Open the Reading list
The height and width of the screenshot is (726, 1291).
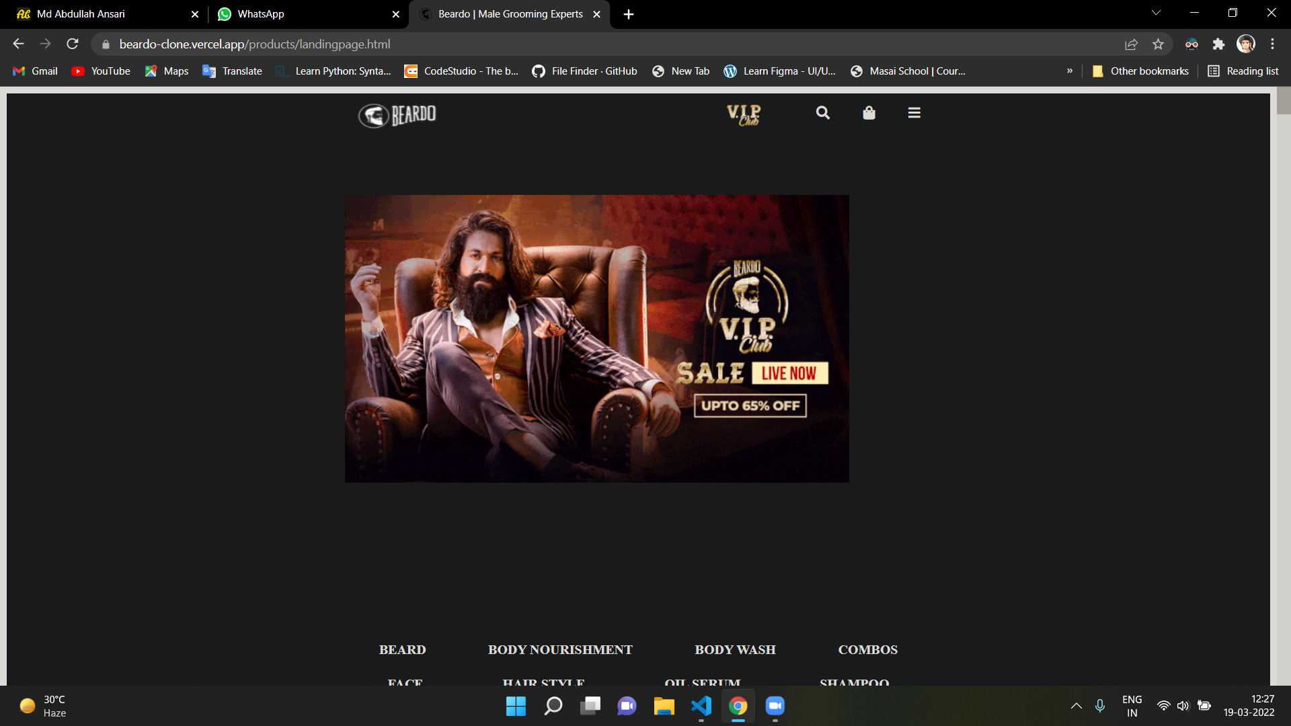[1243, 71]
